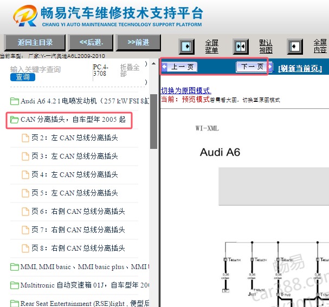Go to previous page with 上一页

(179, 67)
